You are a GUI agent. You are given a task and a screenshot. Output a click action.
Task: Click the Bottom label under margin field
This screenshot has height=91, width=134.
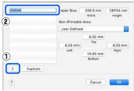click(x=93, y=59)
